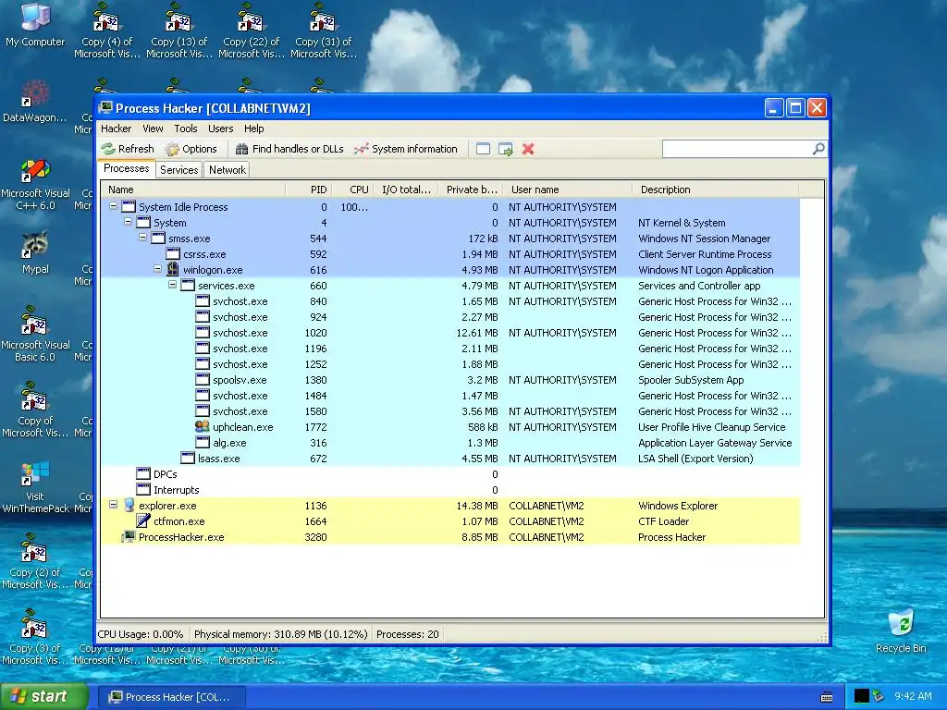
Task: Select the Interrupts row
Action: (x=450, y=490)
